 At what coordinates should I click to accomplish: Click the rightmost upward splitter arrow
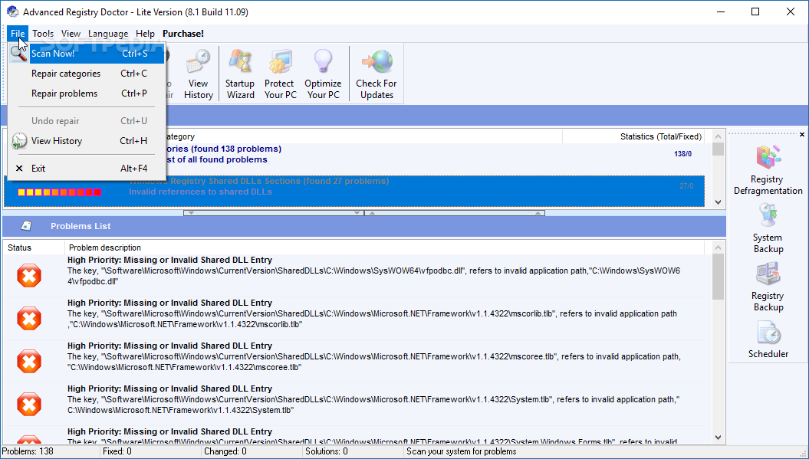pos(538,213)
